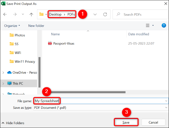Expand the OneDrive - Personal node
This screenshot has height=128, width=169.
coord(3,73)
